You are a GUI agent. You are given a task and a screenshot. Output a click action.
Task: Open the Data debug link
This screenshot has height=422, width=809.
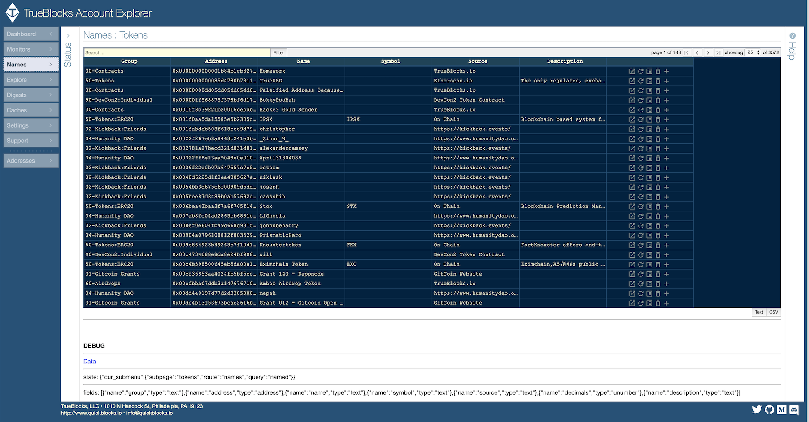[x=90, y=362]
